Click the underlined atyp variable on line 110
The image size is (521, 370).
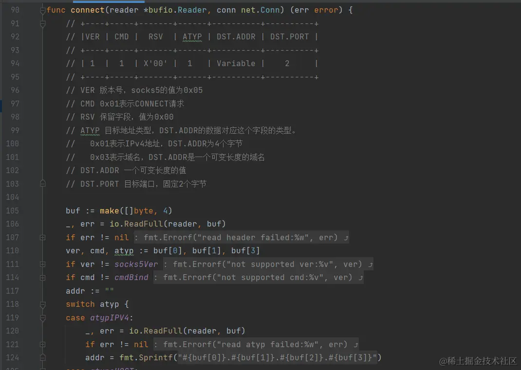tap(124, 251)
